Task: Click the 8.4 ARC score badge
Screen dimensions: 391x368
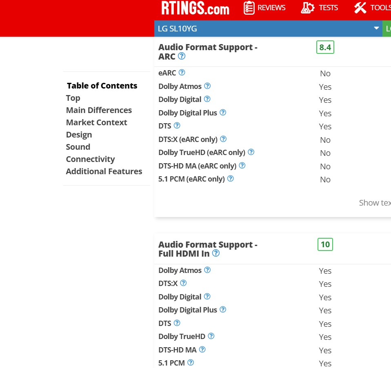Action: [325, 47]
